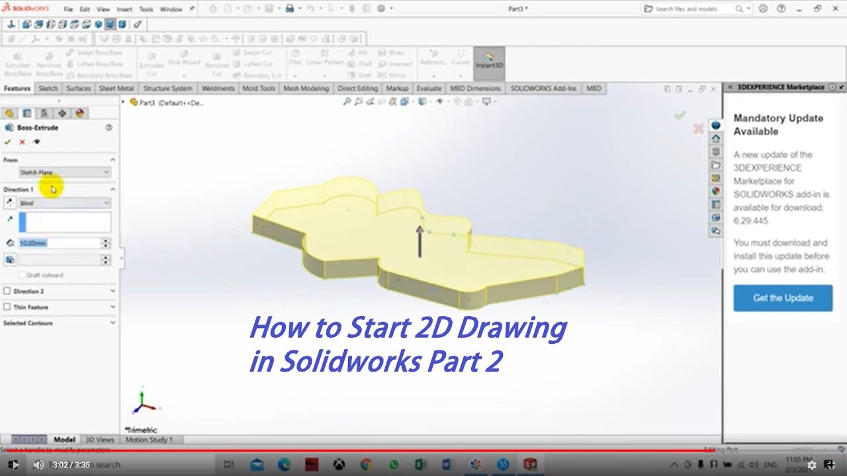
Task: Open the ConfigurationManager tab icon
Action: (44, 113)
